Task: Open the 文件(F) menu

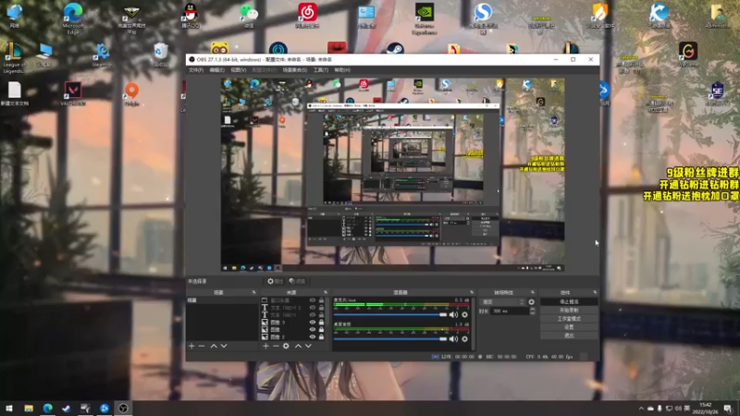Action: click(196, 70)
